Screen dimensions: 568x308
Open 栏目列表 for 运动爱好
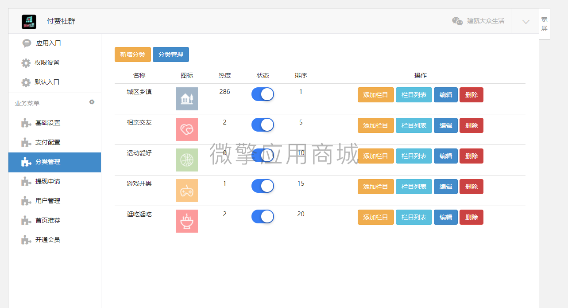414,156
